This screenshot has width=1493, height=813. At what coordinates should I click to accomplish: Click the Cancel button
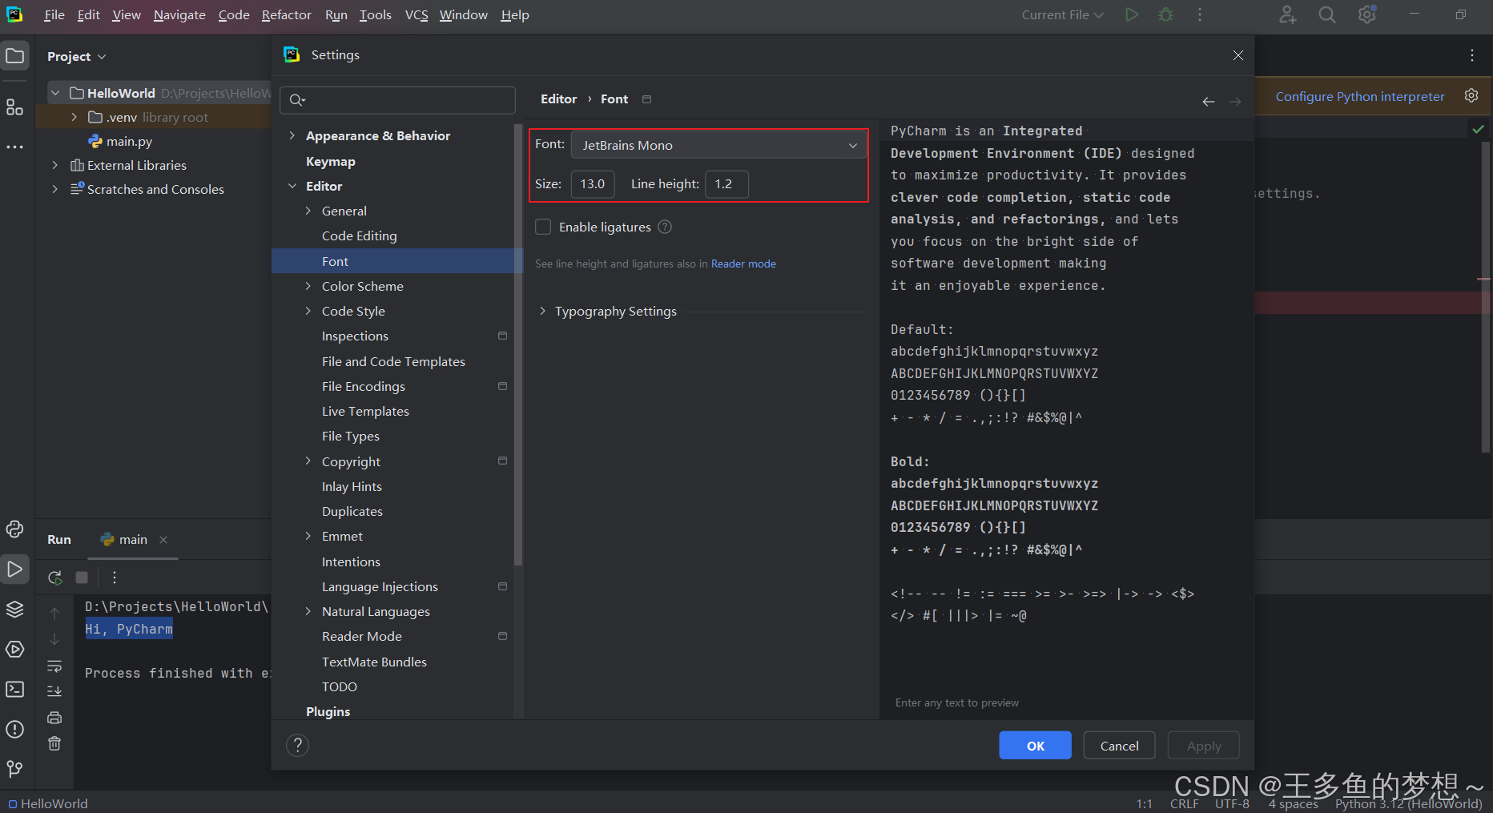click(1119, 746)
